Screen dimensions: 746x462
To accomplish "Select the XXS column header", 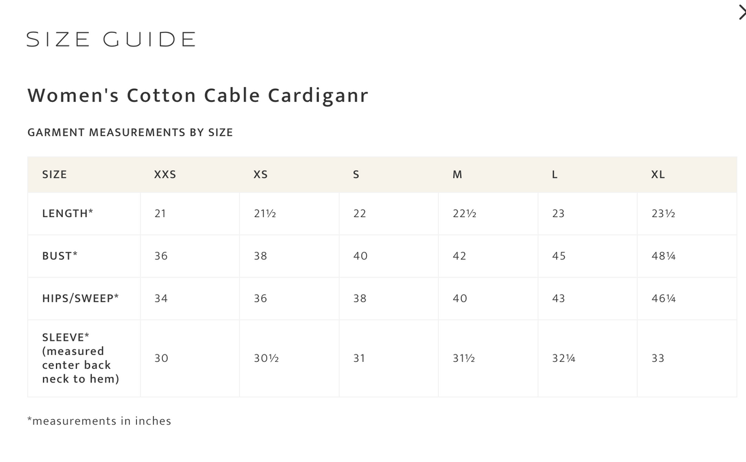I will click(164, 175).
